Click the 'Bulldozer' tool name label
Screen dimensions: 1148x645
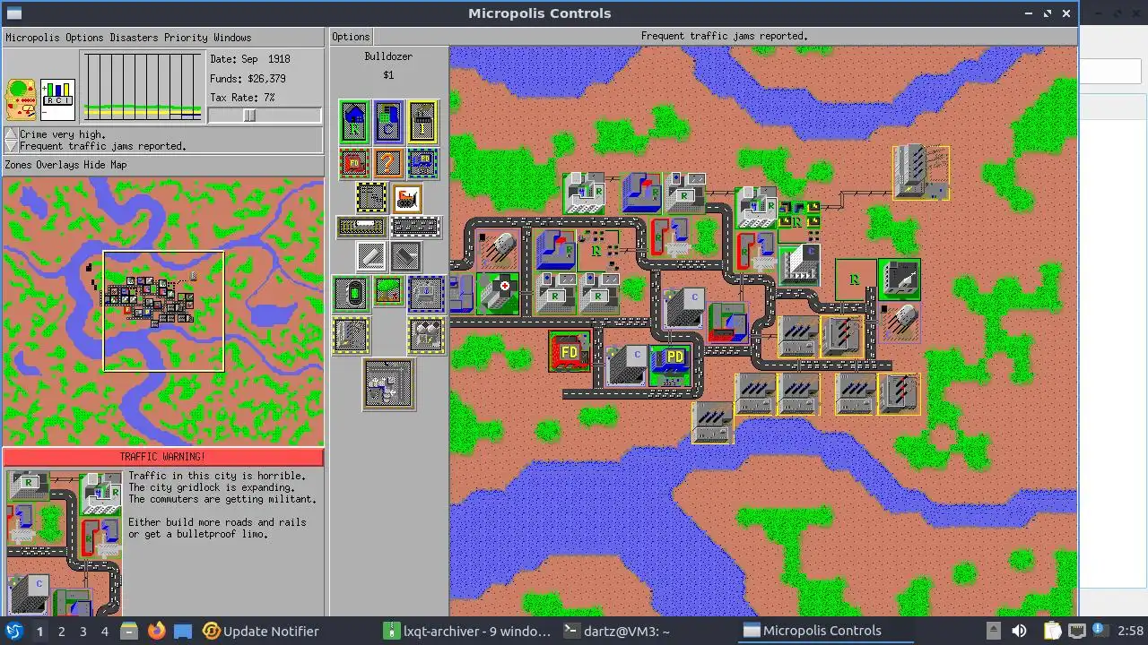point(388,56)
